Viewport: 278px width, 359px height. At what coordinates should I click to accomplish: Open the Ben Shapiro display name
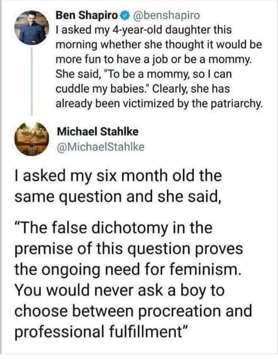point(87,15)
